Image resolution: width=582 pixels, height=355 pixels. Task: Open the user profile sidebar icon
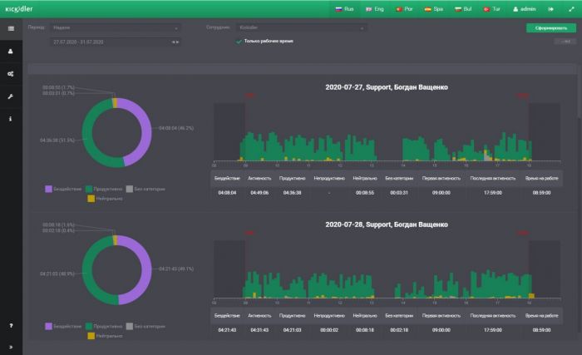[x=11, y=52]
